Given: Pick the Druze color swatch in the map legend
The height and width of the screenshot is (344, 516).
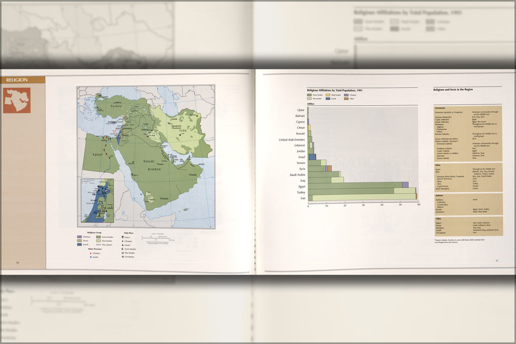Looking at the screenshot, I should (x=79, y=240).
